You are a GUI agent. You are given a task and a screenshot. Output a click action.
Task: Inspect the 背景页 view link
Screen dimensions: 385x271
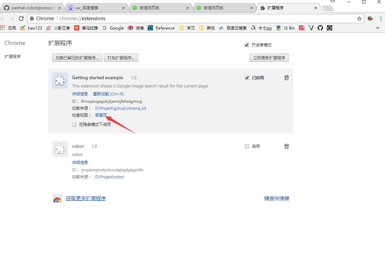click(x=101, y=115)
